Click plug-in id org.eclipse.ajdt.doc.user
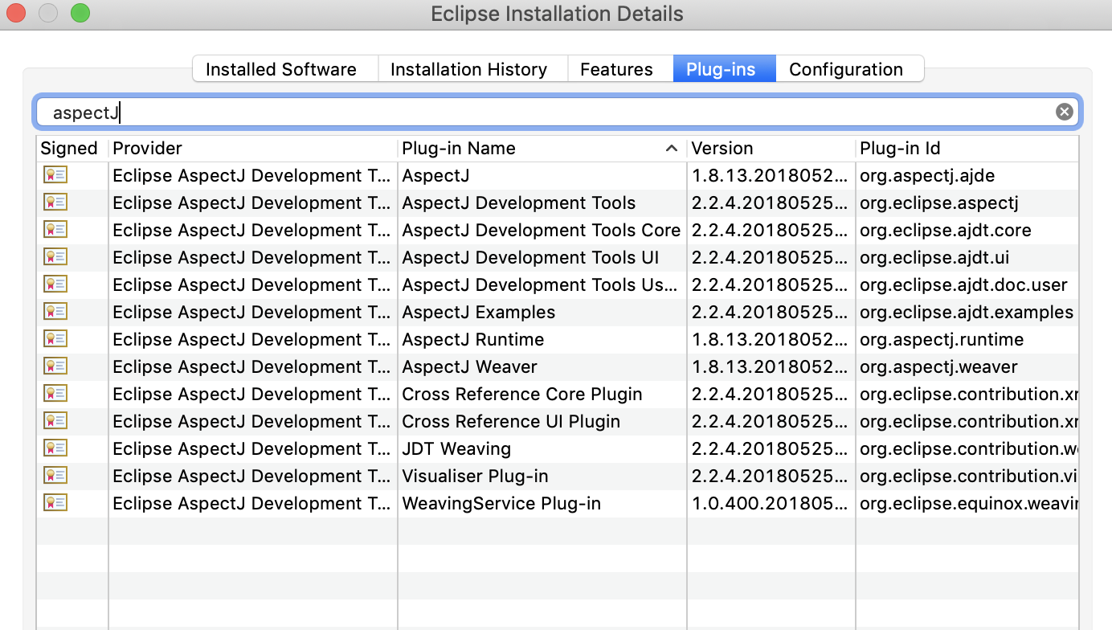Viewport: 1112px width, 630px height. pyautogui.click(x=963, y=285)
